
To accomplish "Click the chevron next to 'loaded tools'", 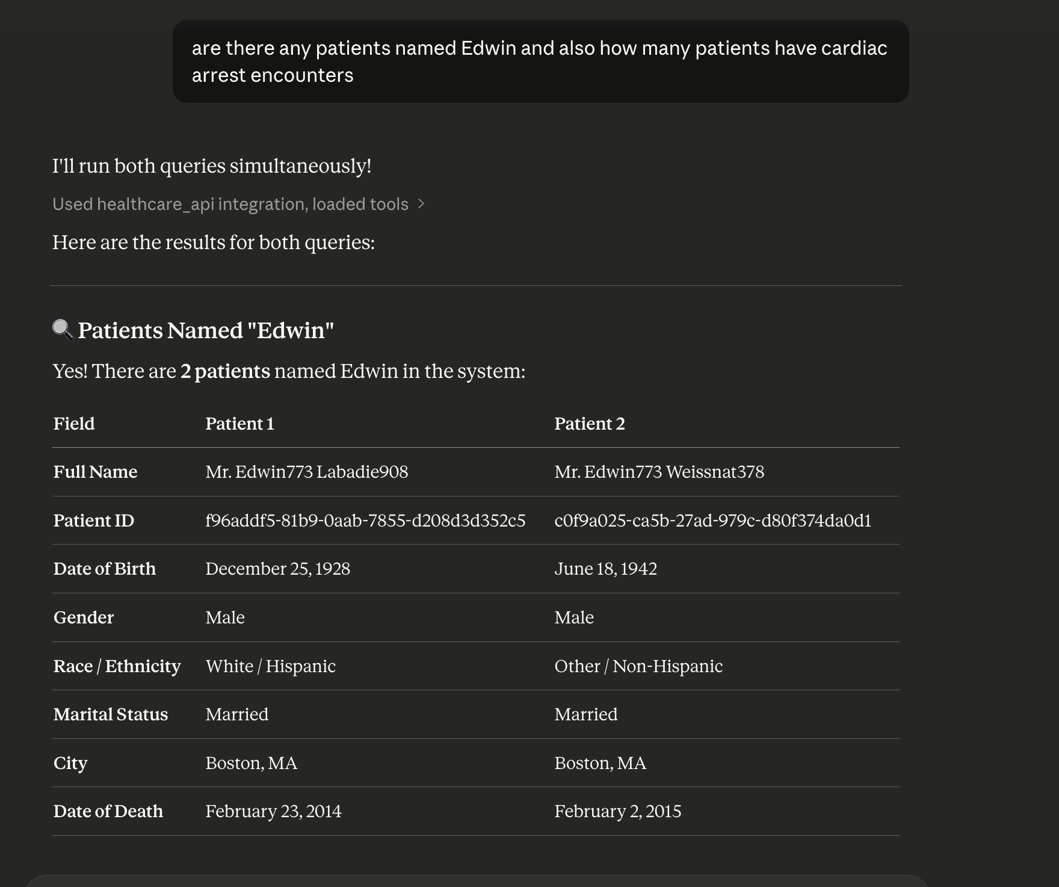I will (x=421, y=205).
